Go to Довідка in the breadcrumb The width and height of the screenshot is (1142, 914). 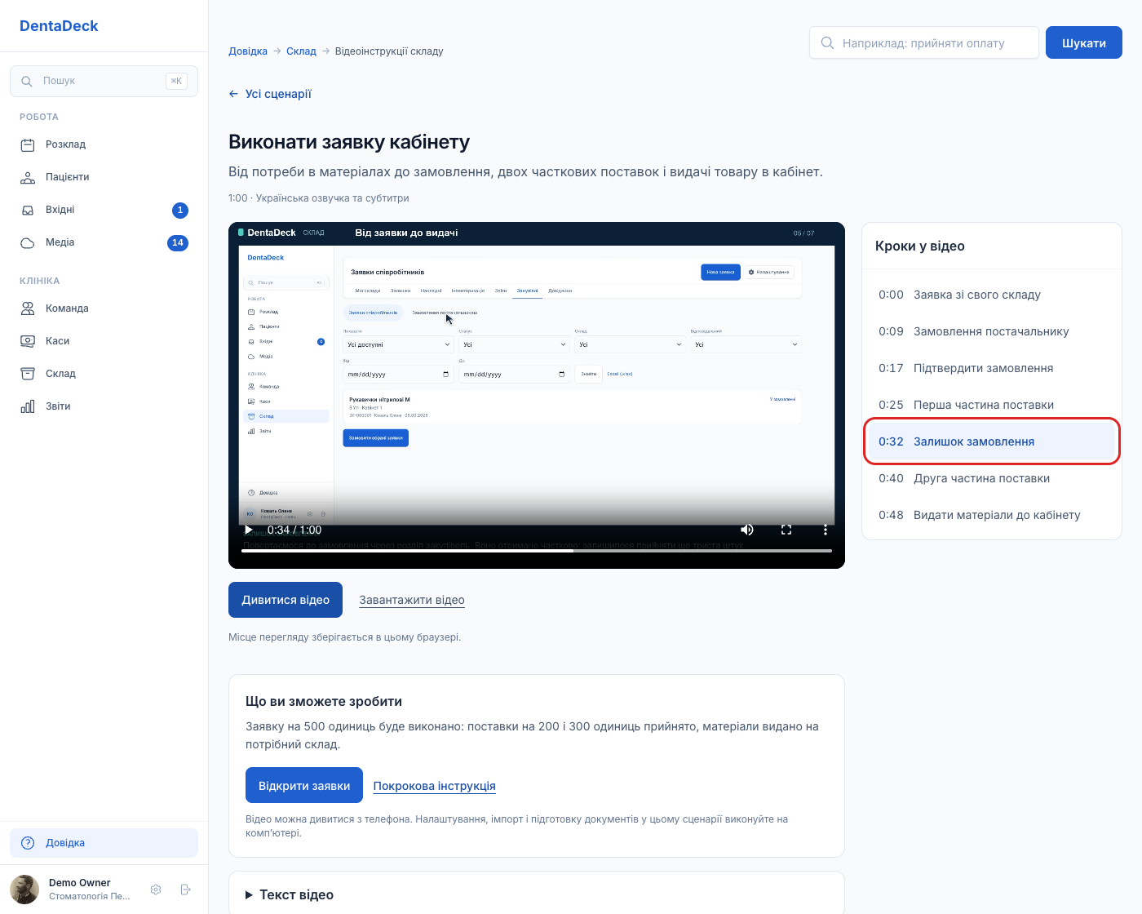pyautogui.click(x=248, y=51)
